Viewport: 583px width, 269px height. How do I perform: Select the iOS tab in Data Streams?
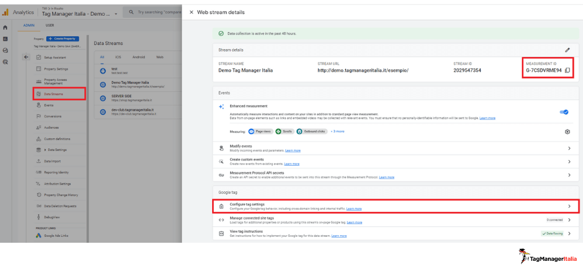pyautogui.click(x=118, y=57)
